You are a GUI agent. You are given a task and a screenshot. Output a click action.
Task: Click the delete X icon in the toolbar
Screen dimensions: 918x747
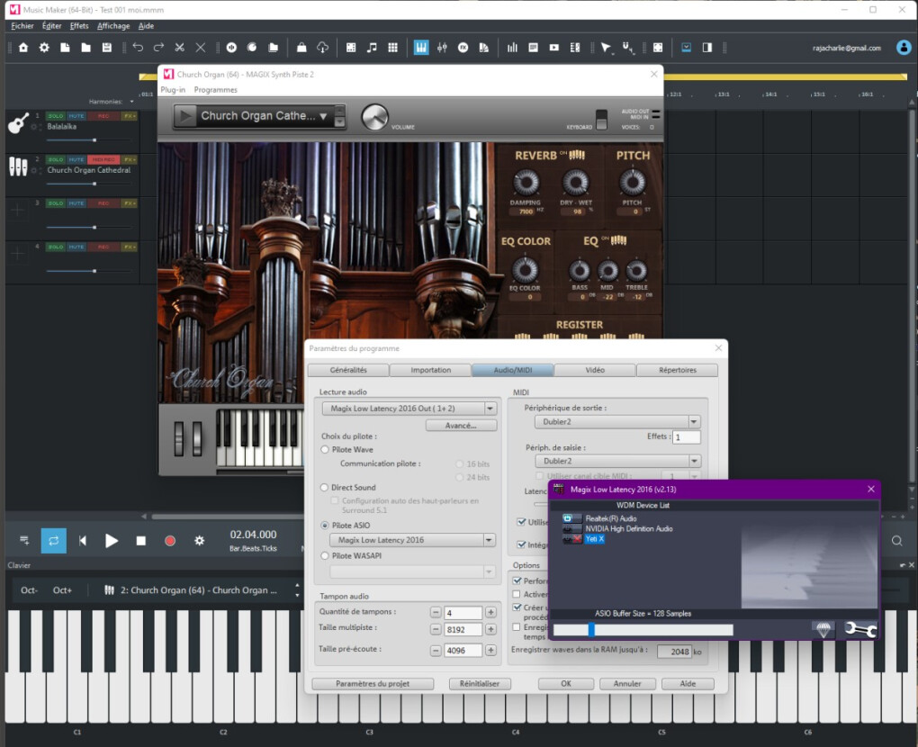[x=200, y=48]
